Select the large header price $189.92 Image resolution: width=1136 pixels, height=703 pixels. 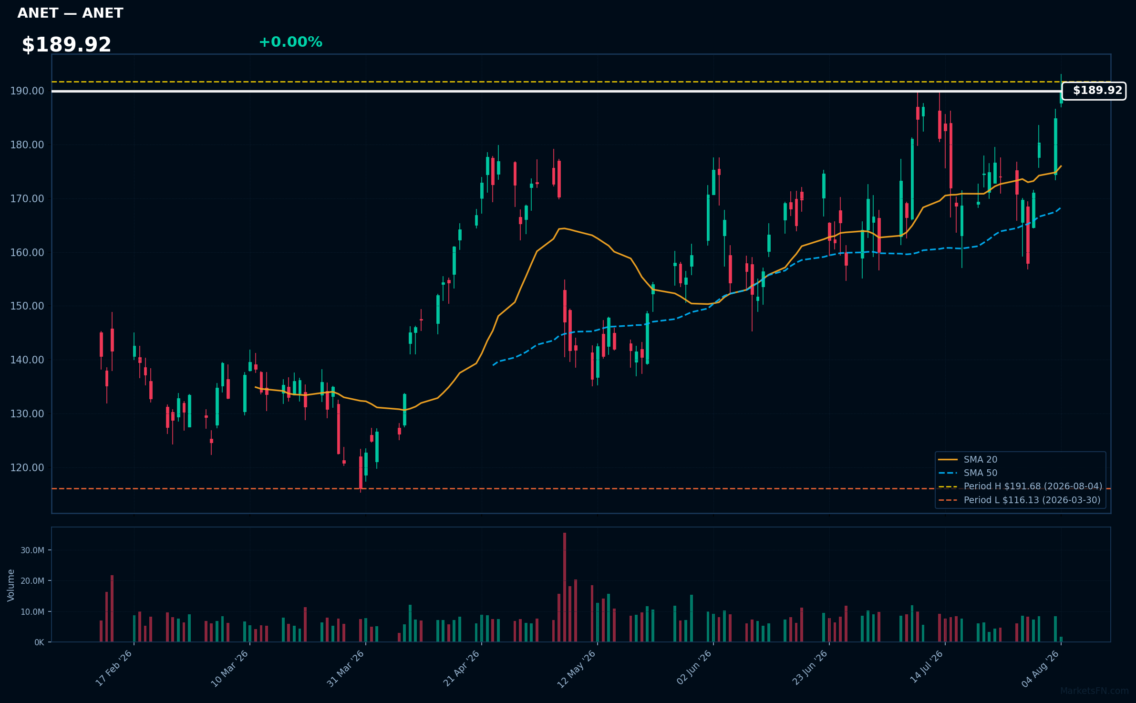pyautogui.click(x=66, y=45)
